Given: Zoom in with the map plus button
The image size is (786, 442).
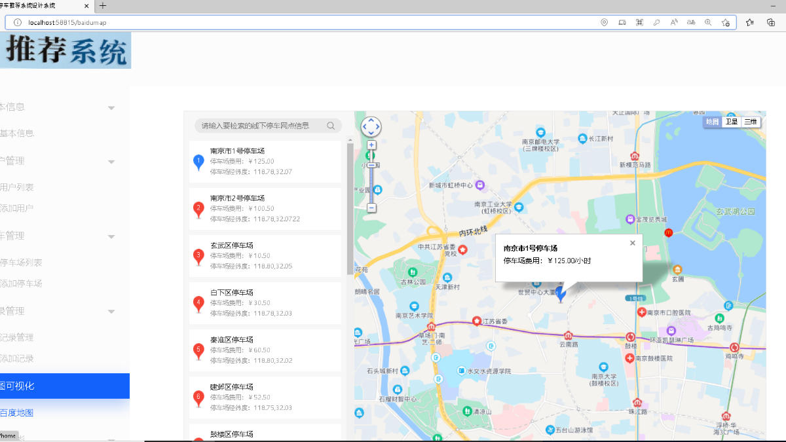Looking at the screenshot, I should click(371, 145).
